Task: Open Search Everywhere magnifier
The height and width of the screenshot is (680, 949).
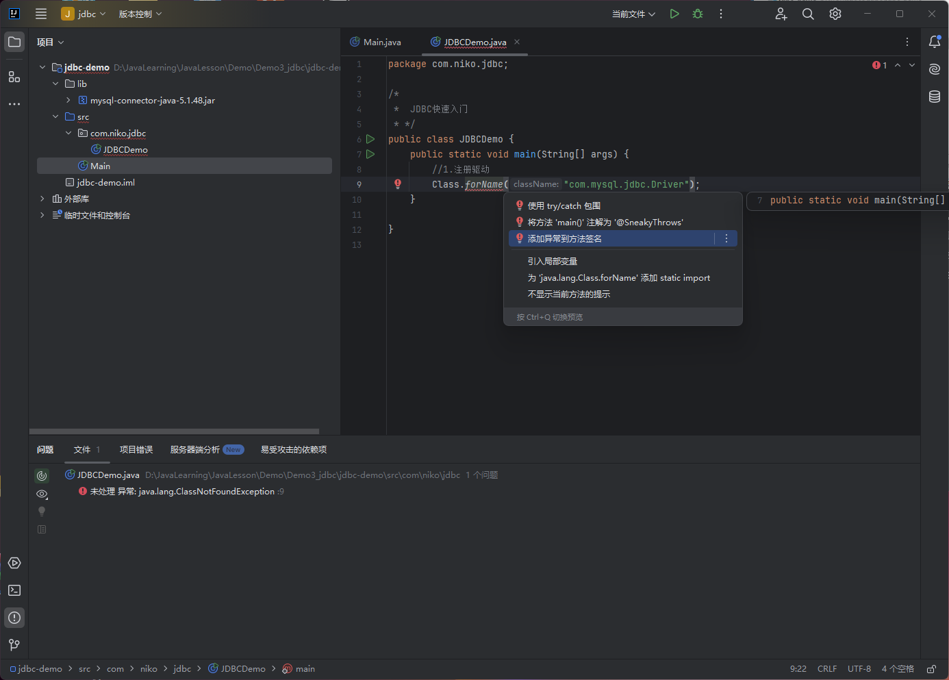Action: pos(808,14)
